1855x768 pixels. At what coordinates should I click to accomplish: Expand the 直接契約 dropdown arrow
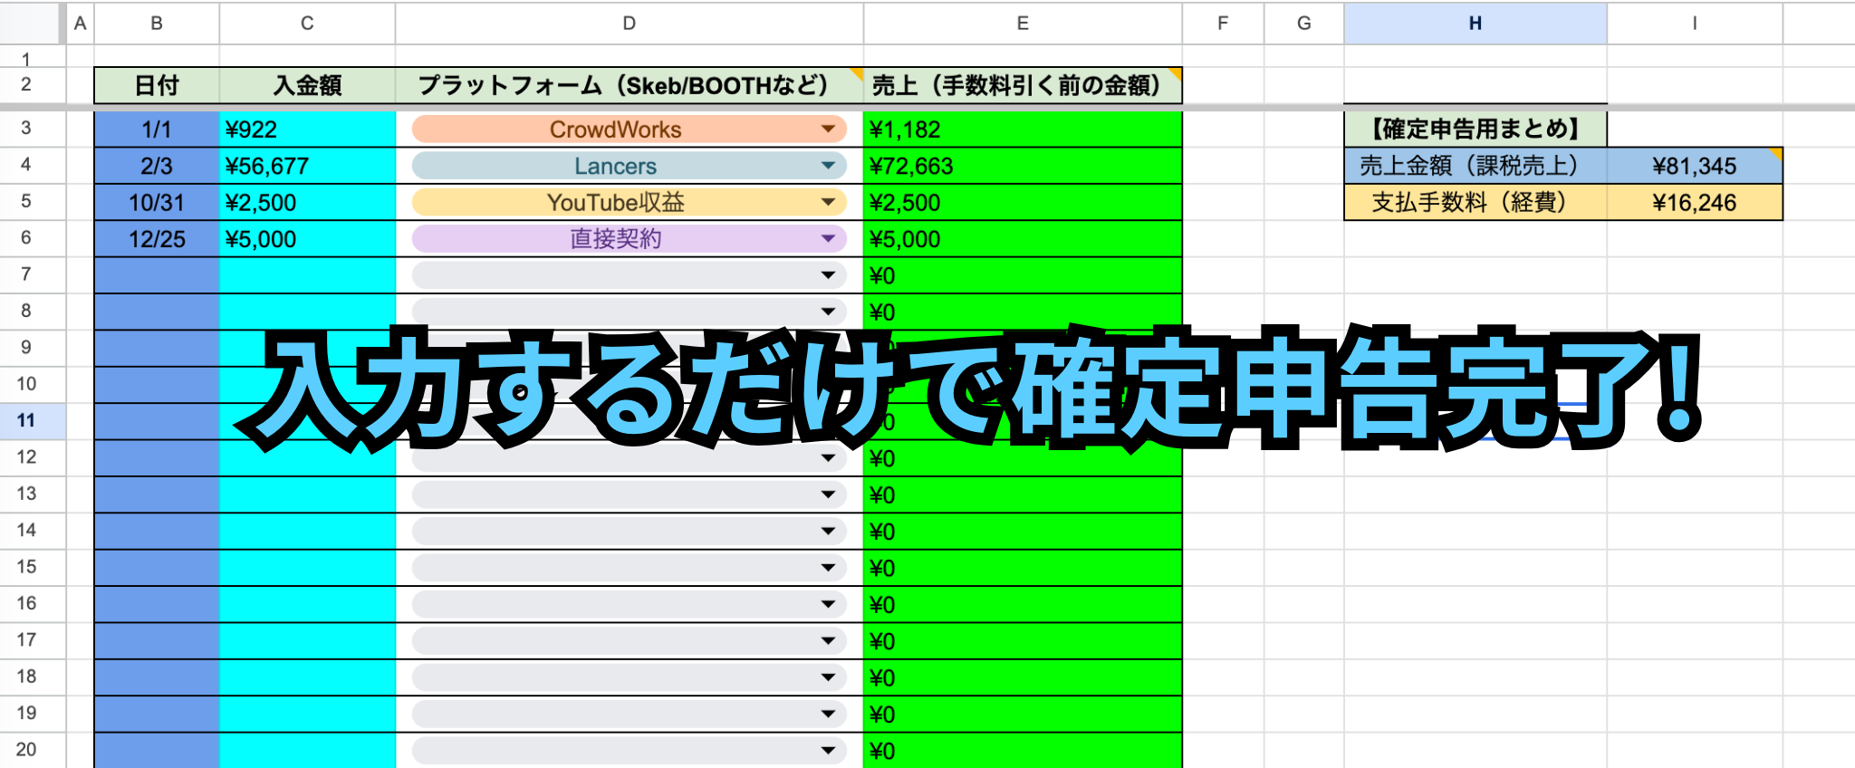pyautogui.click(x=828, y=238)
